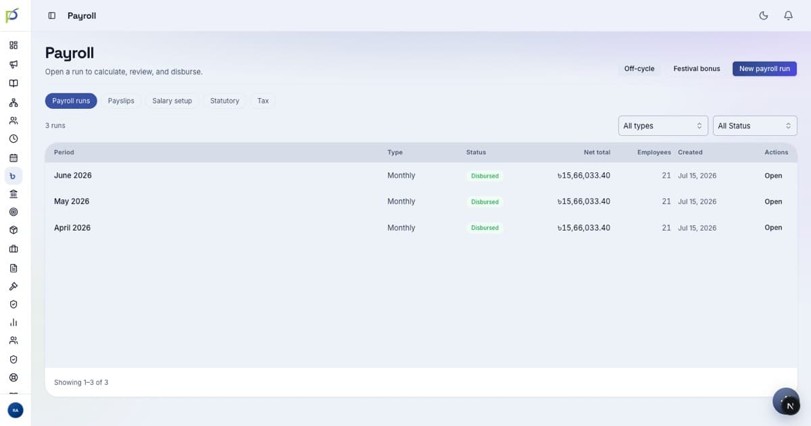811x426 pixels.
Task: Click the Disbursed badge for June 2026
Action: (x=485, y=176)
